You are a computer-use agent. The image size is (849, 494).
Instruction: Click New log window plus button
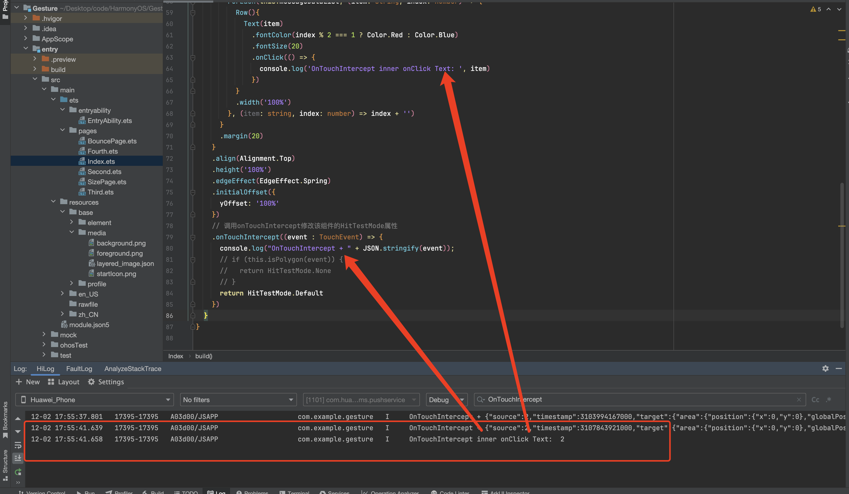[28, 382]
